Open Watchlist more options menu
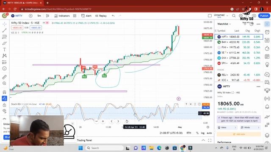Image resolution: width=271 pixels, height=152 pixels. pyautogui.click(x=258, y=24)
